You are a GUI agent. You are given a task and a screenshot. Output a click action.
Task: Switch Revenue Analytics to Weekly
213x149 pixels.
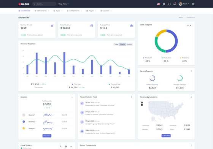(122, 44)
